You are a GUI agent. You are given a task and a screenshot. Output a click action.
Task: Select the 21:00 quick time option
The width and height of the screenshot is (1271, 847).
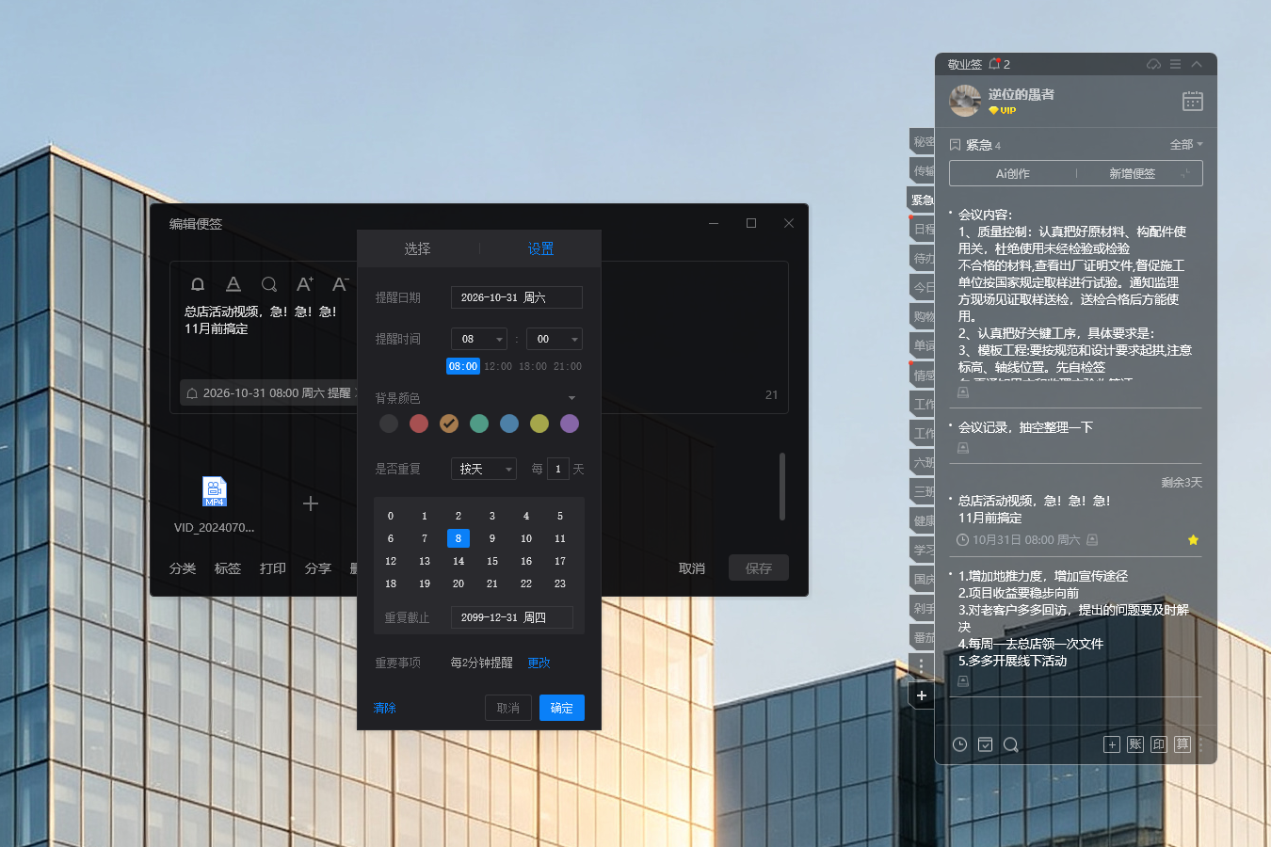(568, 366)
